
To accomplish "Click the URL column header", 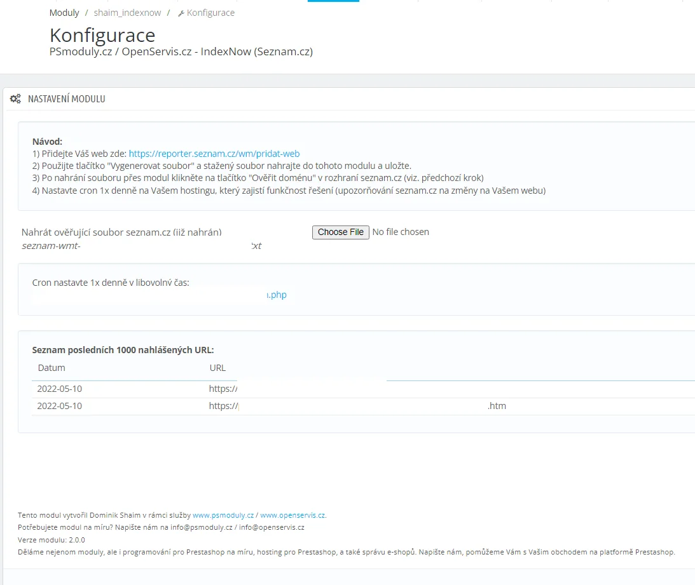I will [x=217, y=368].
